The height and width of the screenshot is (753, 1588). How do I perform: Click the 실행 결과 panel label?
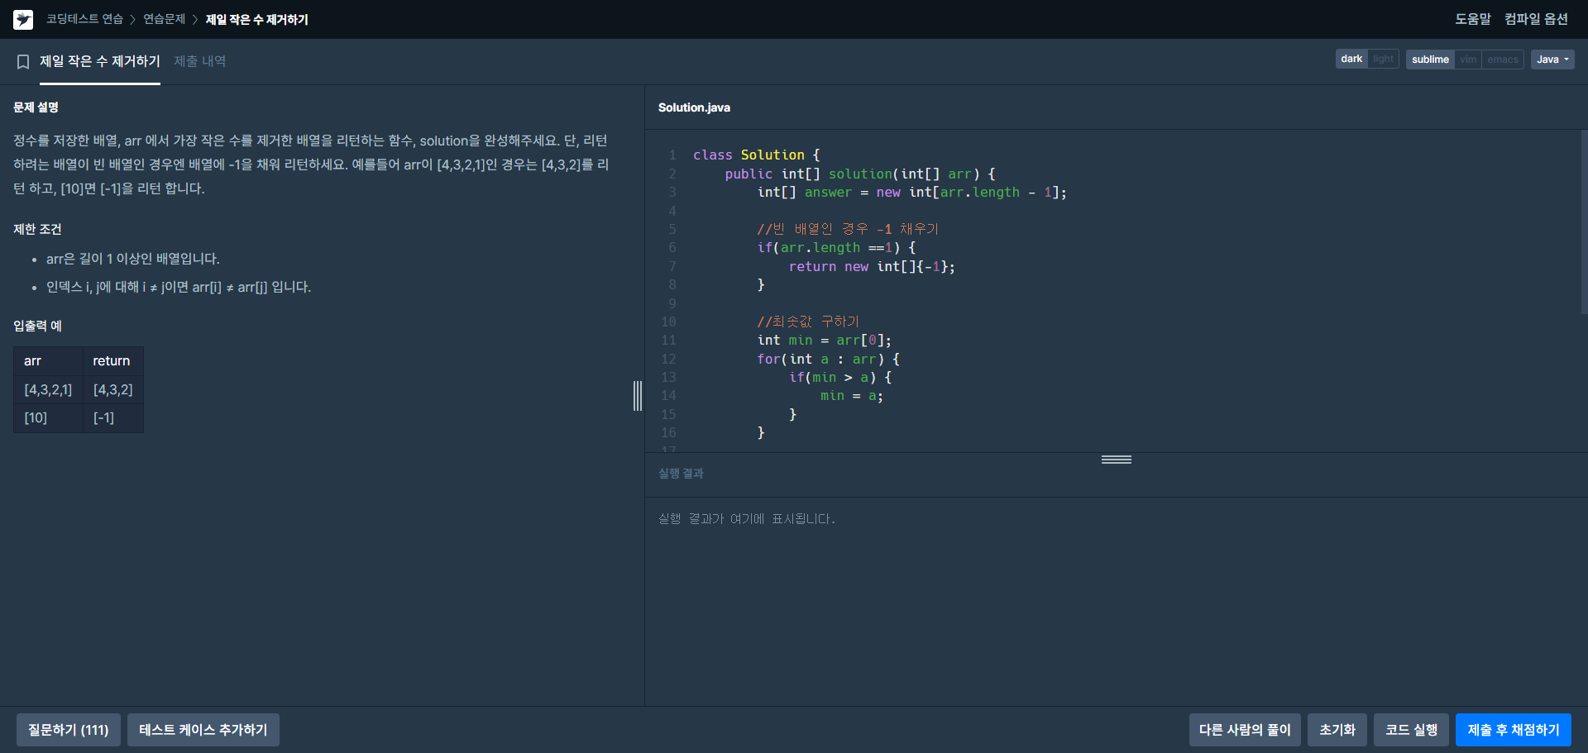(681, 474)
